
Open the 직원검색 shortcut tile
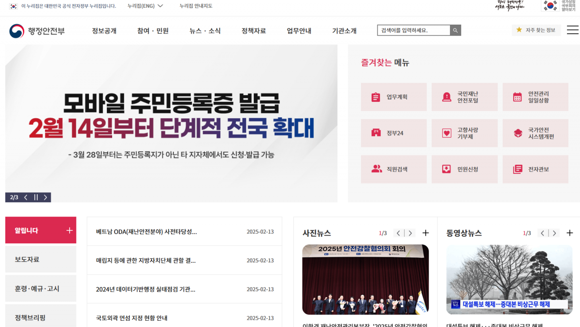pos(394,169)
